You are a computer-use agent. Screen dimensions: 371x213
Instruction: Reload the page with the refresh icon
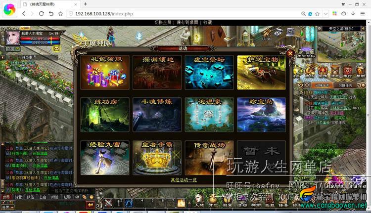click(x=42, y=14)
